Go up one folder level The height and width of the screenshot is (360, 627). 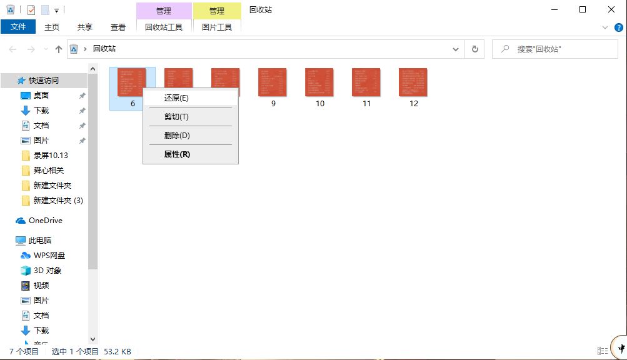coord(59,49)
